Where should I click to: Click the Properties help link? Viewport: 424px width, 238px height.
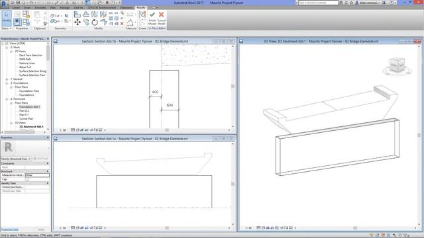click(x=10, y=229)
